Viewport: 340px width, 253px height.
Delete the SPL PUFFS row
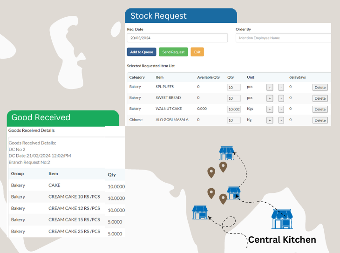point(320,88)
